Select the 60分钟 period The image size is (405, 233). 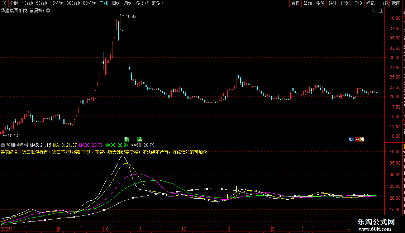89,3
